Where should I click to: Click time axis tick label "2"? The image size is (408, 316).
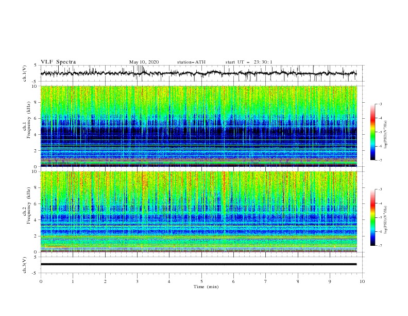[105, 281]
